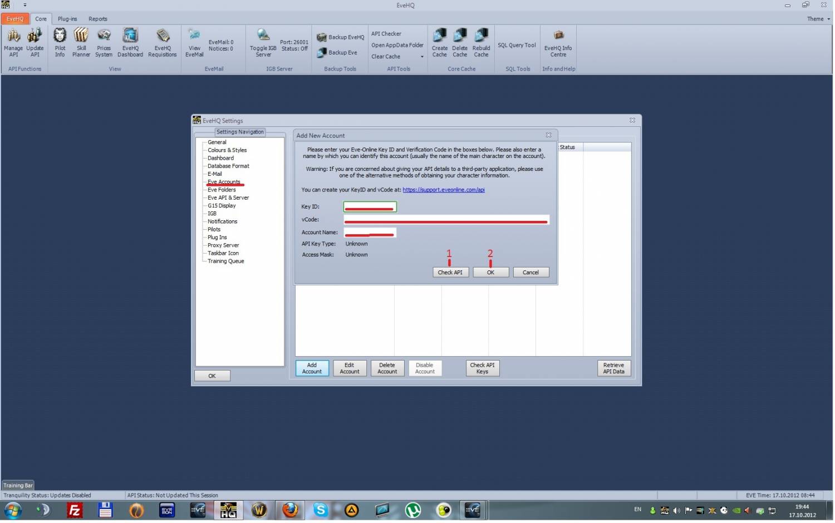This screenshot has width=835, height=523.
Task: Select G15 Display settings
Action: point(222,205)
